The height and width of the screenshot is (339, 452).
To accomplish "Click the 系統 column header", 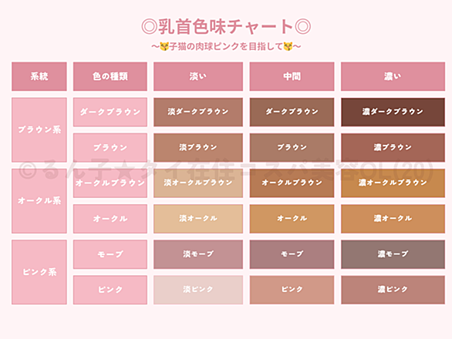I will point(39,76).
